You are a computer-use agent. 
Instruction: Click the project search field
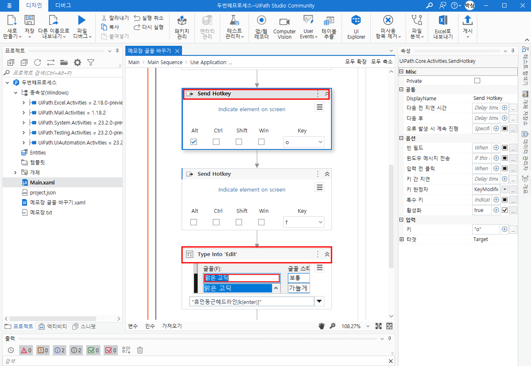click(x=62, y=73)
